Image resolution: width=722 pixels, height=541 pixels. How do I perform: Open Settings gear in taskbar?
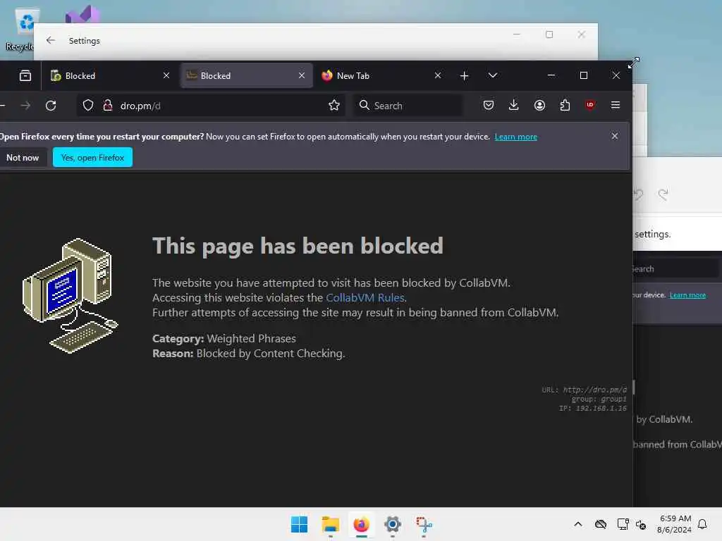tap(392, 524)
